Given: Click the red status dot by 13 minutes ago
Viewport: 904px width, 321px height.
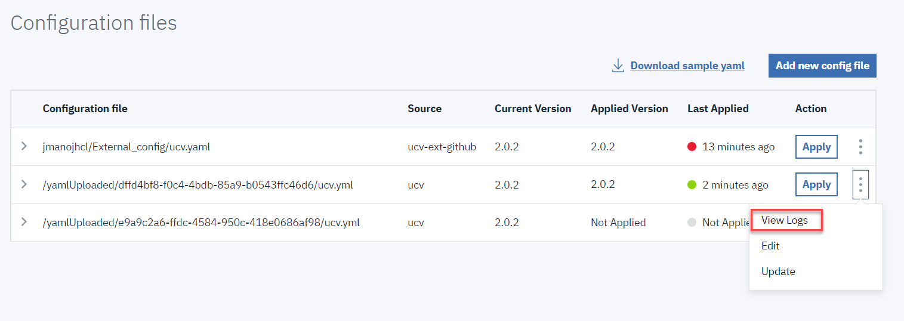Looking at the screenshot, I should click(692, 147).
